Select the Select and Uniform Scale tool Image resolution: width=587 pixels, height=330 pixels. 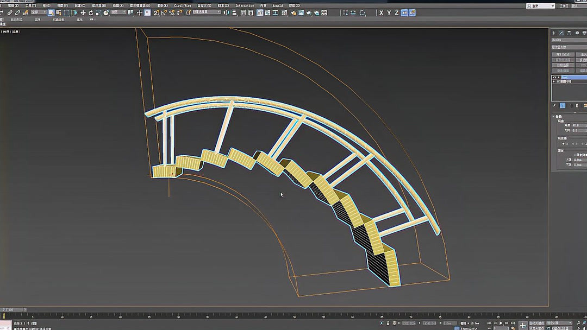[x=99, y=12]
